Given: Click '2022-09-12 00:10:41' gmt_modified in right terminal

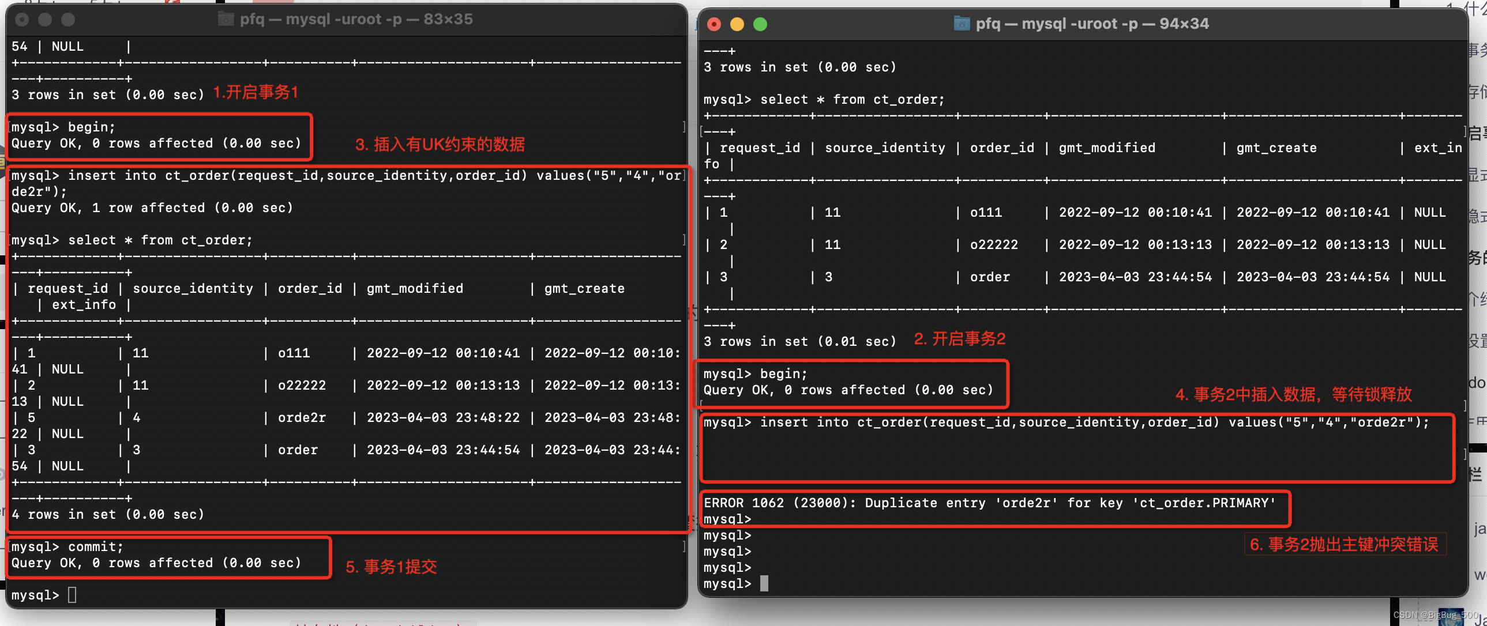Looking at the screenshot, I should 1136,212.
